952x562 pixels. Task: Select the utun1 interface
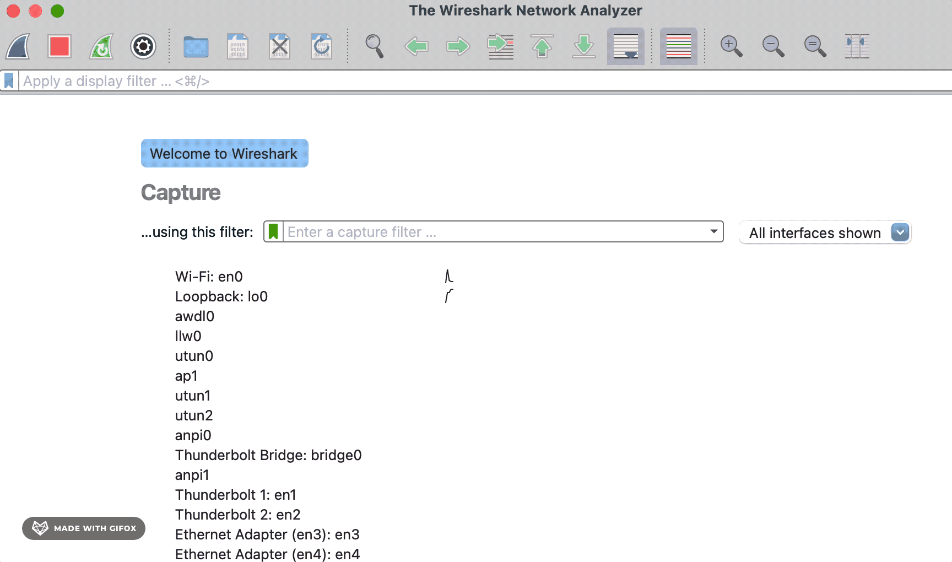coord(193,396)
